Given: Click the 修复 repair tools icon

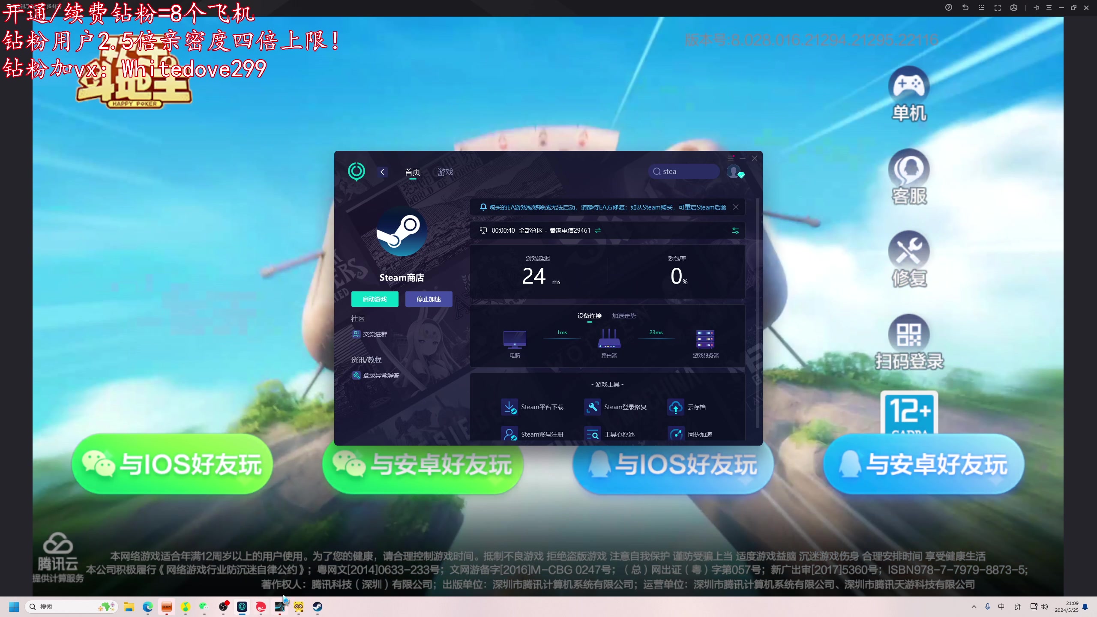Looking at the screenshot, I should 908,251.
